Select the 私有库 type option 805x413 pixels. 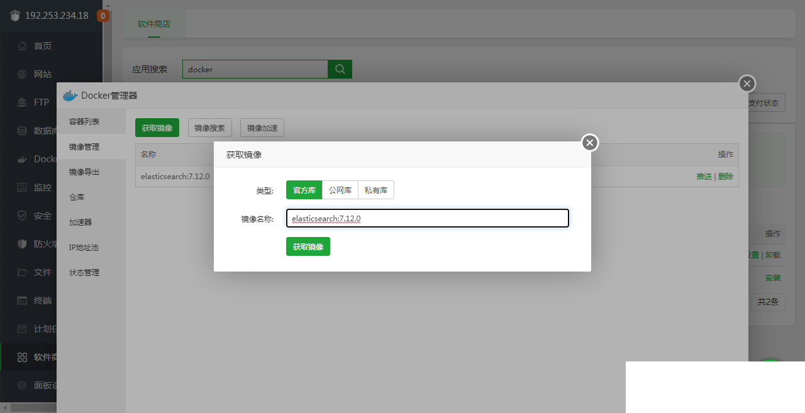coord(376,190)
